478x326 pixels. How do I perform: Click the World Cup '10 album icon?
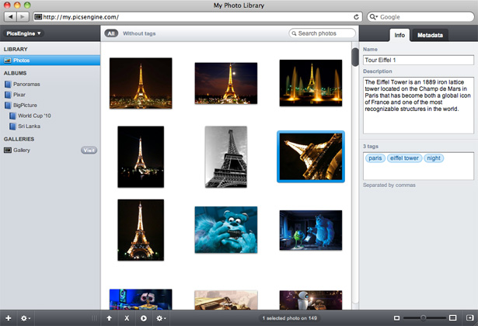(x=12, y=116)
